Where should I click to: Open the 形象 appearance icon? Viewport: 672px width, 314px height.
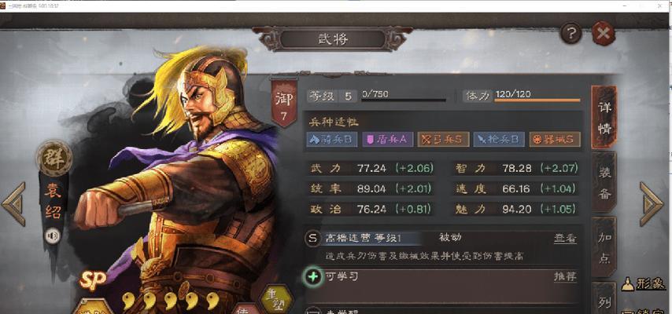pos(644,283)
